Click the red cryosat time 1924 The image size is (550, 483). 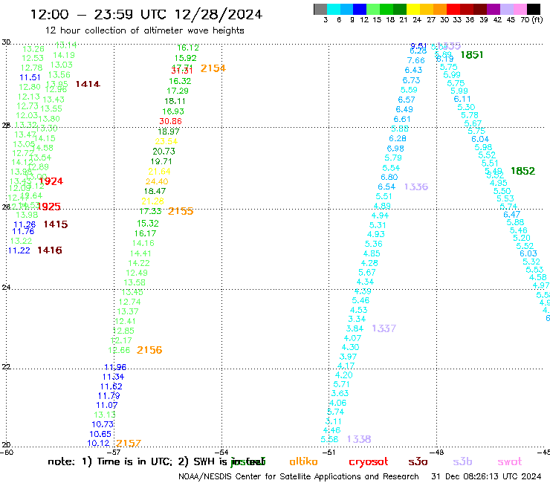pos(51,181)
